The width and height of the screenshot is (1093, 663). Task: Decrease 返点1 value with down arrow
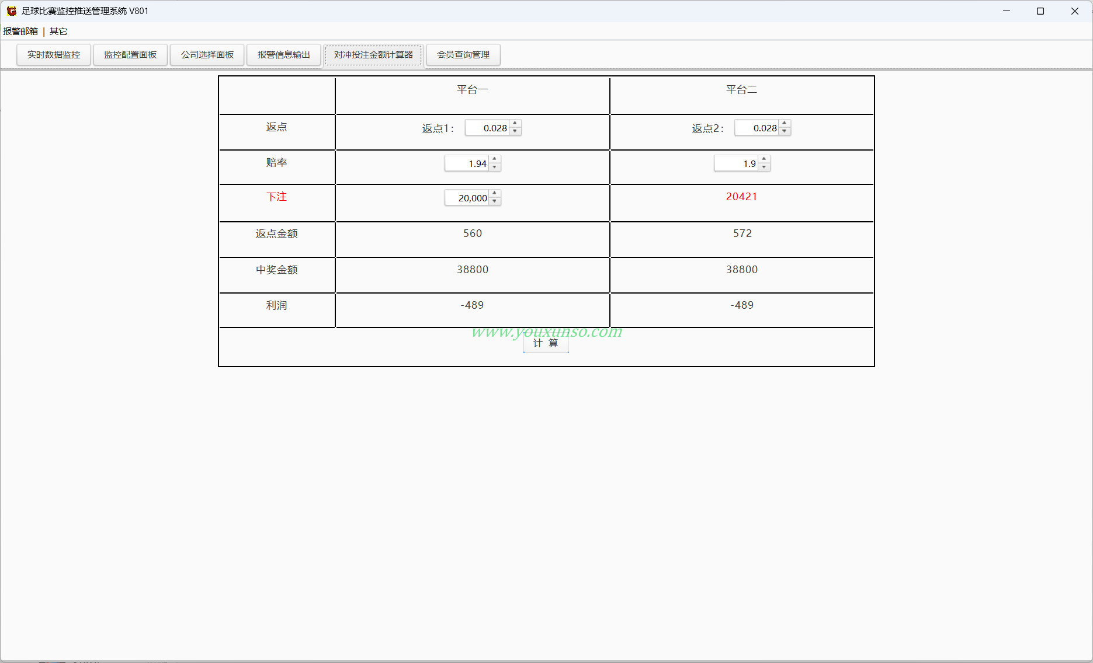pos(515,131)
